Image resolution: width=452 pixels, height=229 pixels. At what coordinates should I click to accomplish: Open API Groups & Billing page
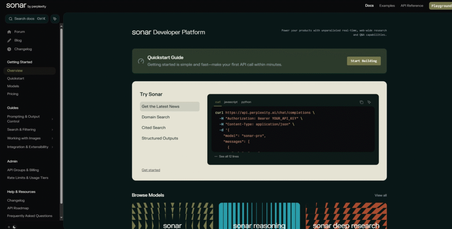coord(23,170)
